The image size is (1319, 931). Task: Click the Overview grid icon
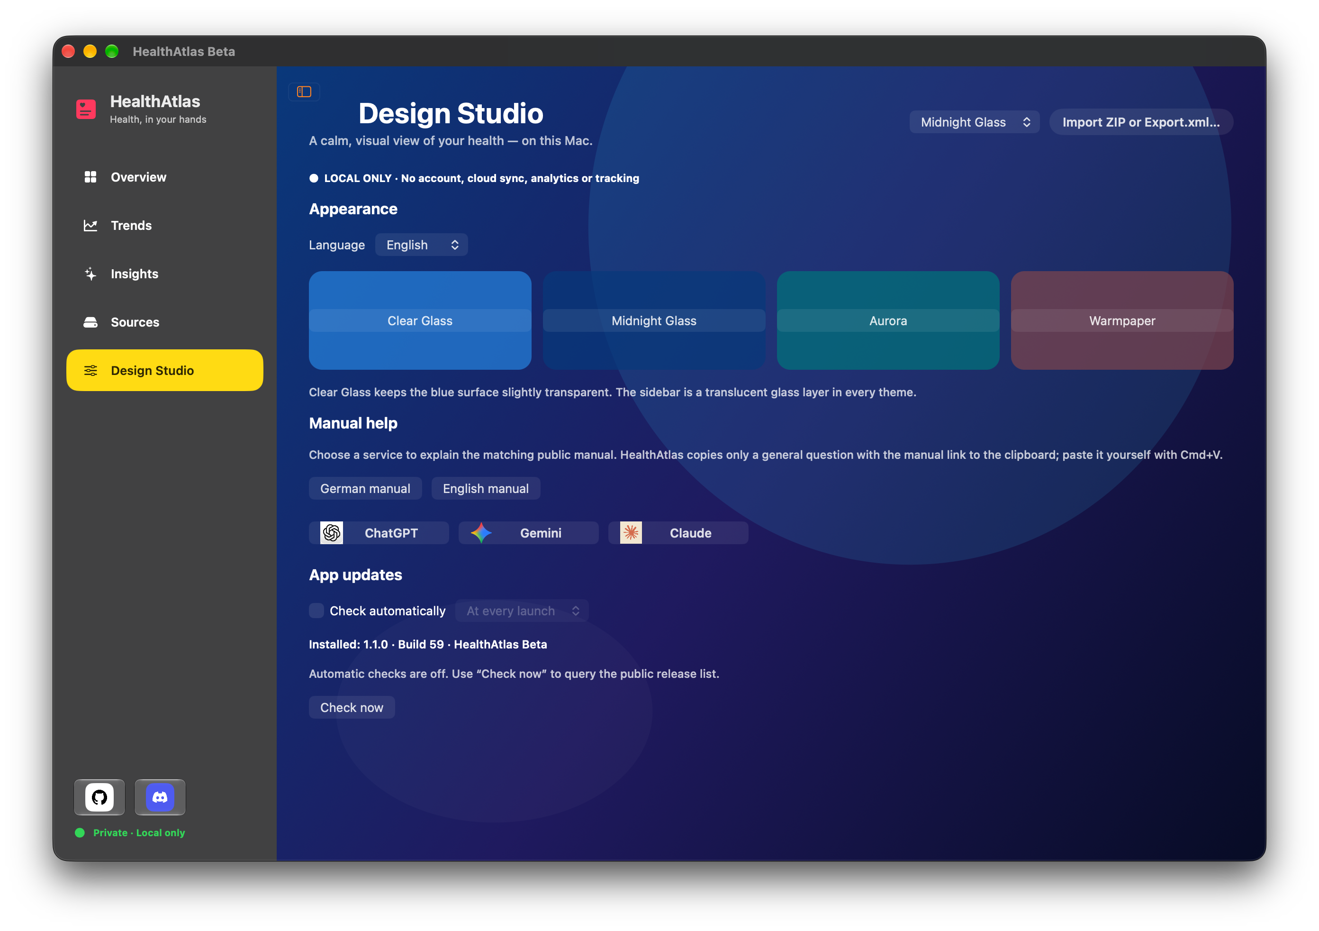pyautogui.click(x=90, y=177)
